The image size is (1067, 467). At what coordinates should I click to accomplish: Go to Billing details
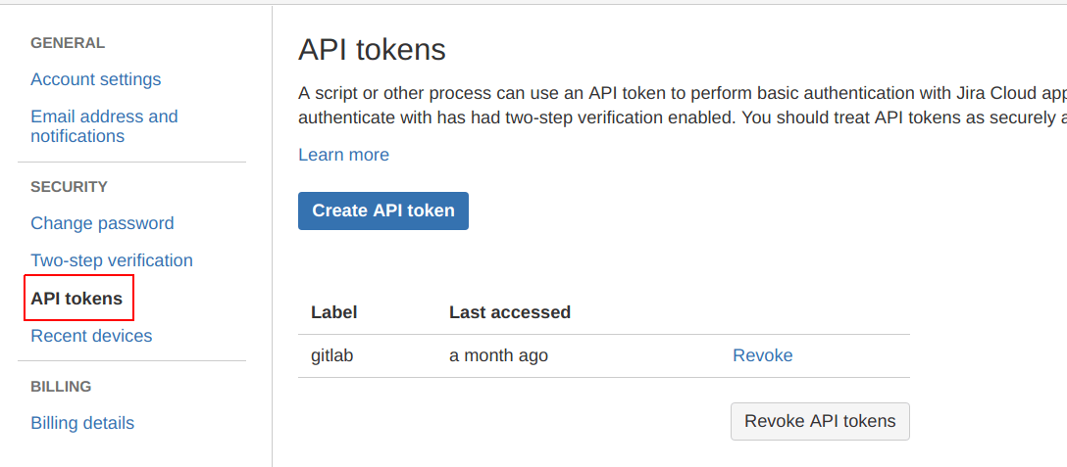(x=82, y=423)
